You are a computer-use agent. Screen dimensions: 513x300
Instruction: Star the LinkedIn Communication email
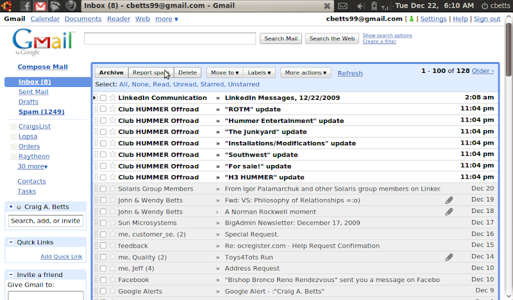pyautogui.click(x=113, y=97)
